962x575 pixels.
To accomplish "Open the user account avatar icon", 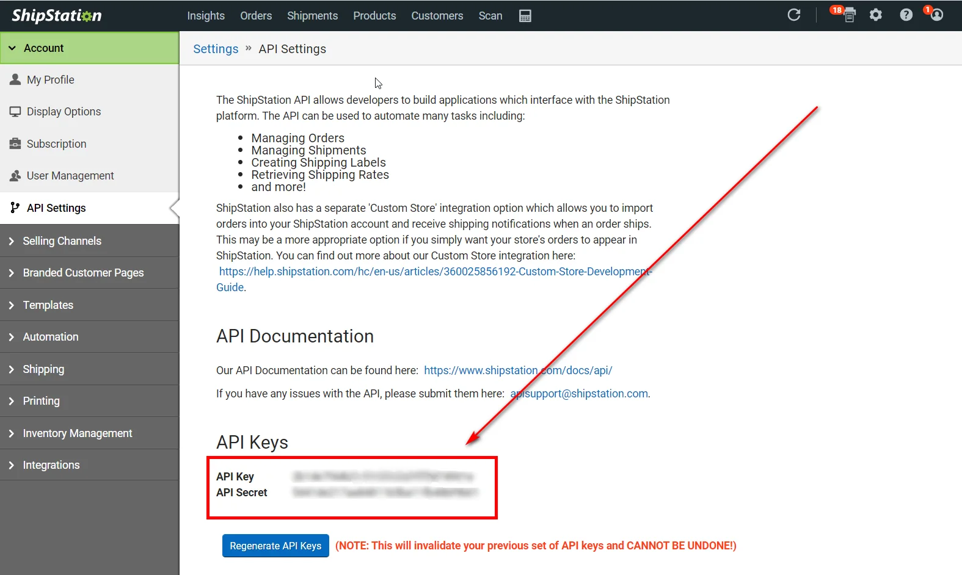I will tap(936, 15).
